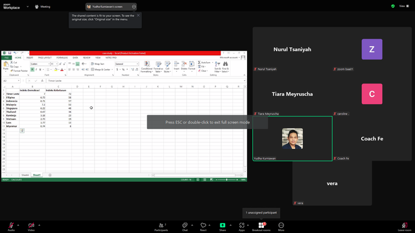Unmute the microphone with Audio button
Image resolution: width=415 pixels, height=233 pixels.
[x=11, y=227]
